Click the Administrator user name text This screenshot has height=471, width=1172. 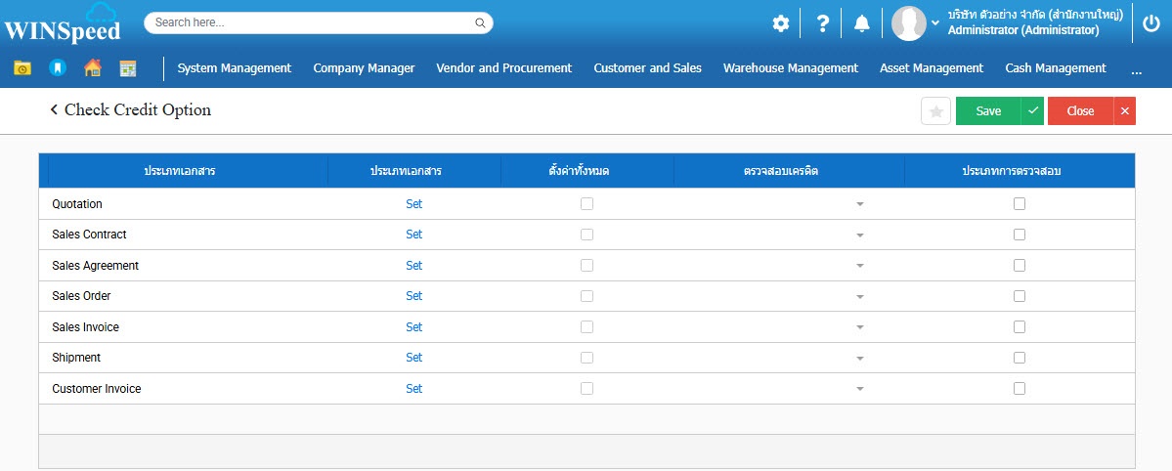[x=1023, y=30]
